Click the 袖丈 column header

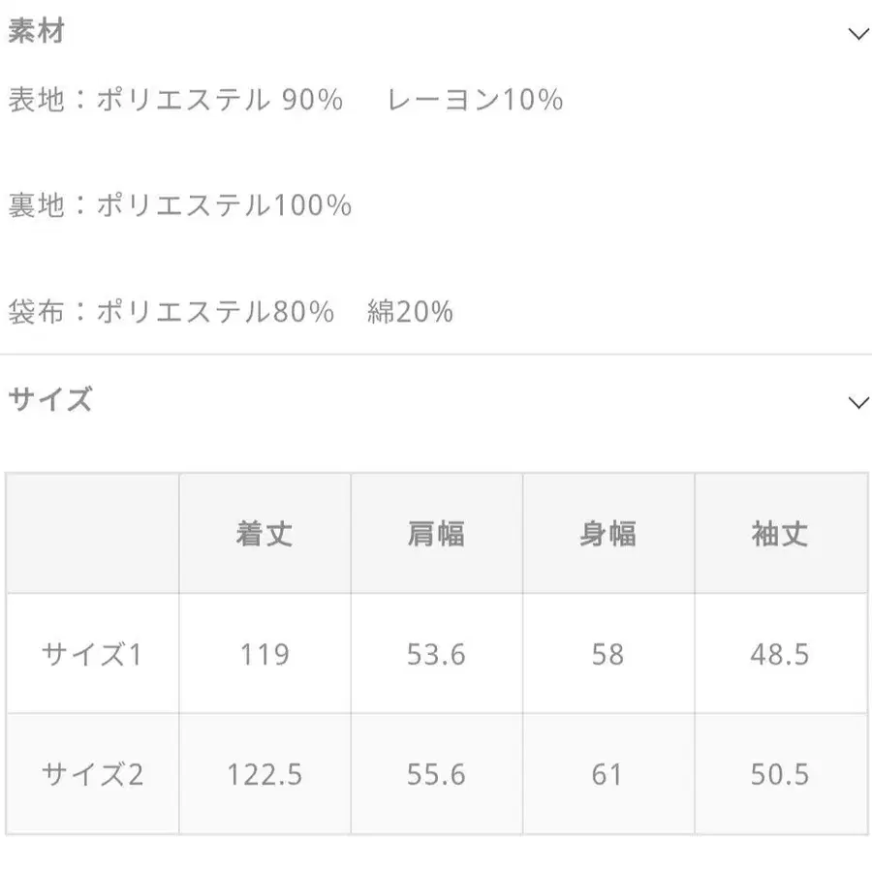782,533
